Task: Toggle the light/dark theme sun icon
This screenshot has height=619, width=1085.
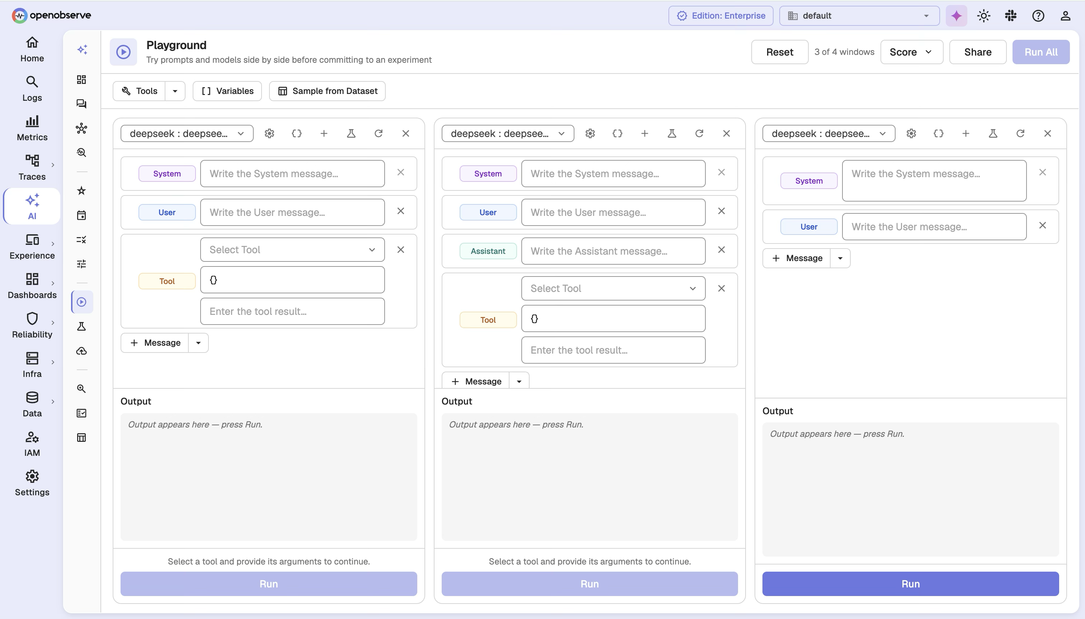Action: 983,16
